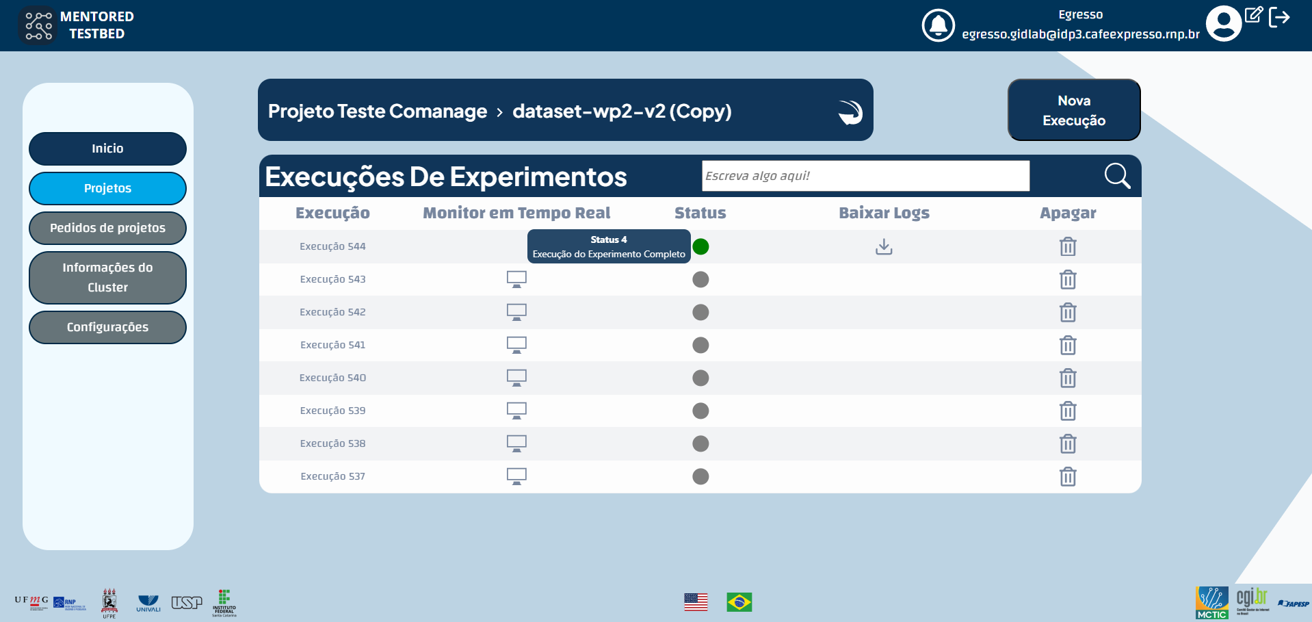Open the notifications bell icon

[938, 25]
